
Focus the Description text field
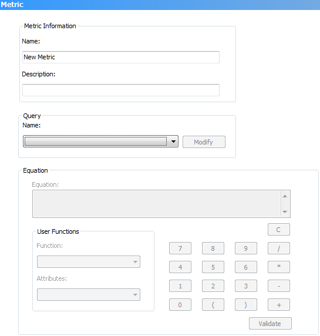coord(121,90)
